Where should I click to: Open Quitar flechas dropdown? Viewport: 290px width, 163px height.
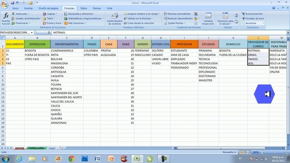coord(175,23)
